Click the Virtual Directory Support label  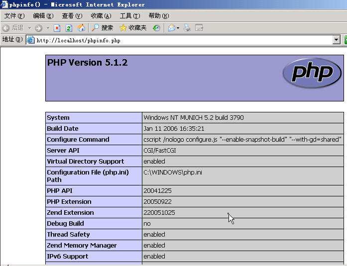[x=86, y=161]
